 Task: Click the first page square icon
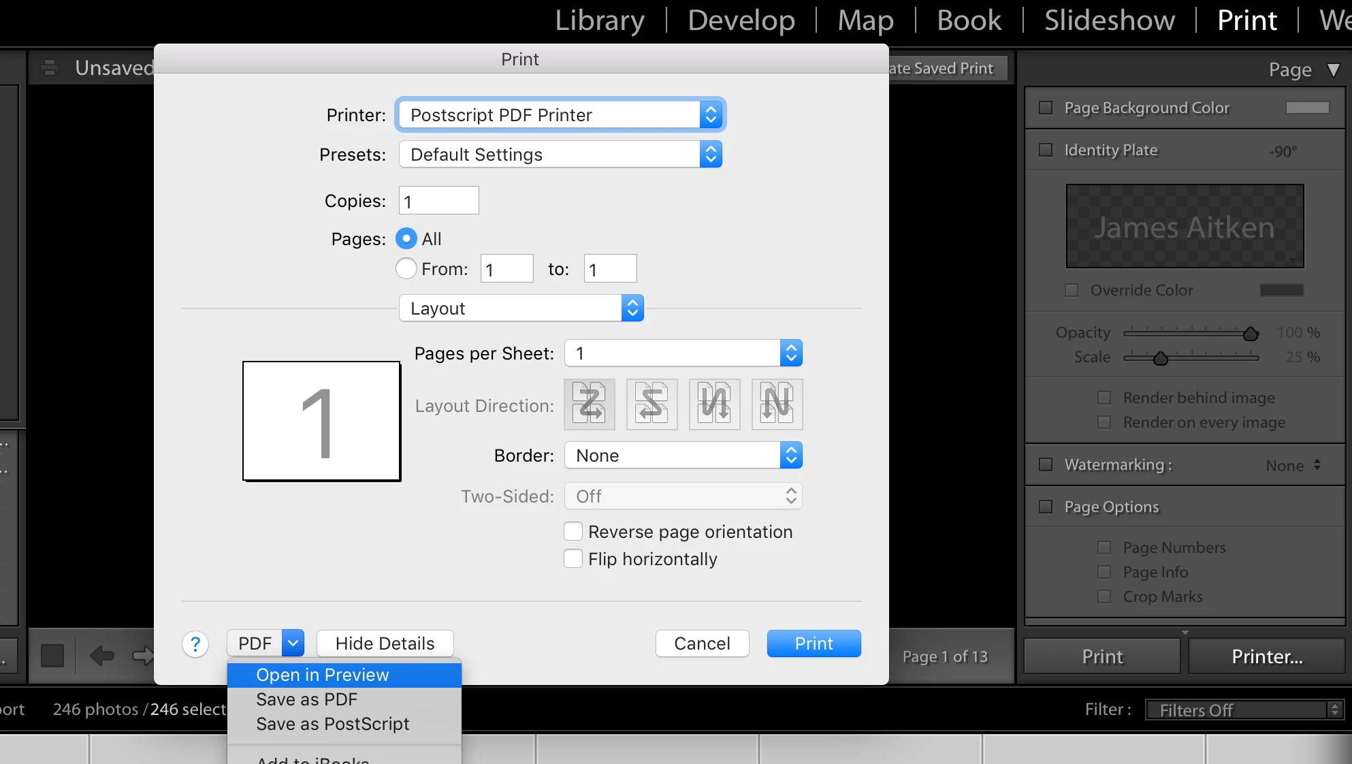tap(52, 656)
